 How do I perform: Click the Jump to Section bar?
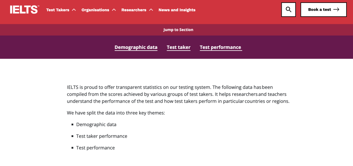click(178, 30)
